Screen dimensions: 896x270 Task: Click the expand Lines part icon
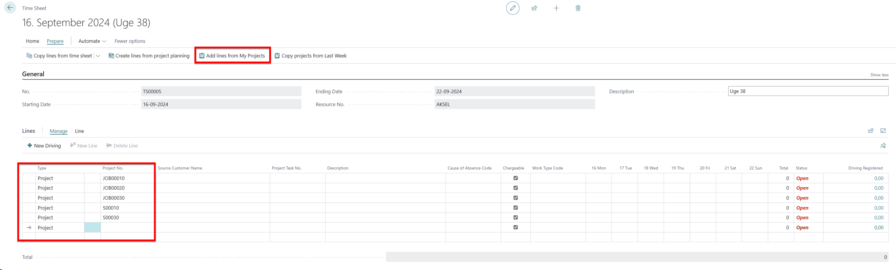click(883, 131)
